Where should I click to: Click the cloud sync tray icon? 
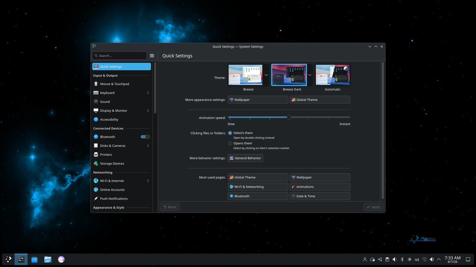click(372, 259)
